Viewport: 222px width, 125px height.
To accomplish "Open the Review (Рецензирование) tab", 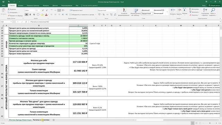I will click(67, 6).
